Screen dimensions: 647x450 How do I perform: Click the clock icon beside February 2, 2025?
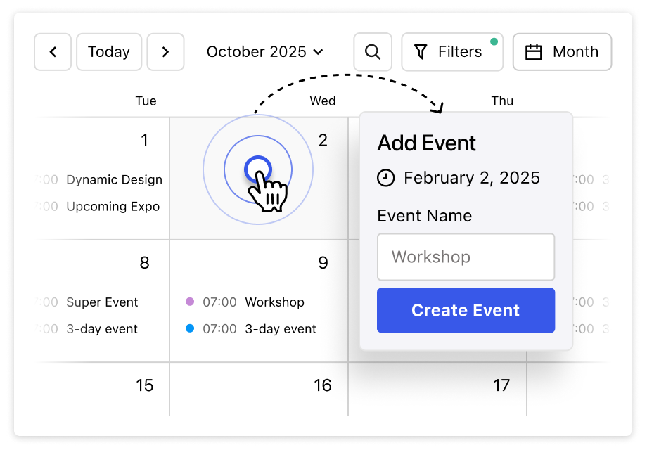[386, 178]
